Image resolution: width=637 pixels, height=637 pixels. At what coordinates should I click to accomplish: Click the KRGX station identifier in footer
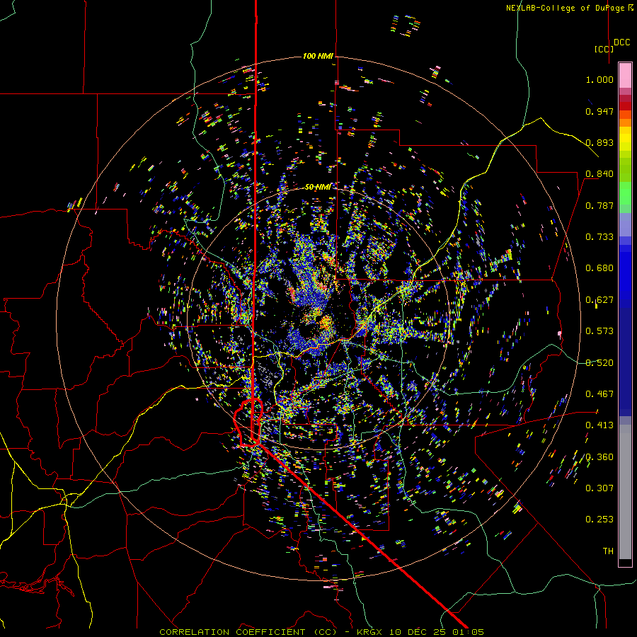[x=369, y=632]
